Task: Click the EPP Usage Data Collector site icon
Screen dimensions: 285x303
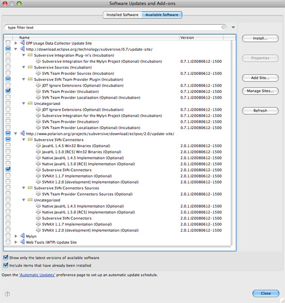Action: click(22, 43)
